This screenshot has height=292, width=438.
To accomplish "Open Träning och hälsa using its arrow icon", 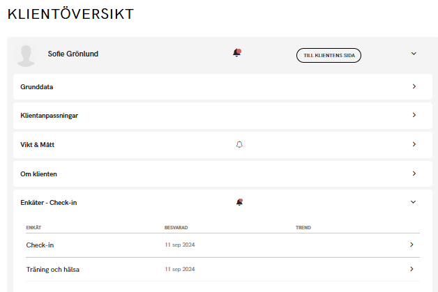I will (x=411, y=269).
